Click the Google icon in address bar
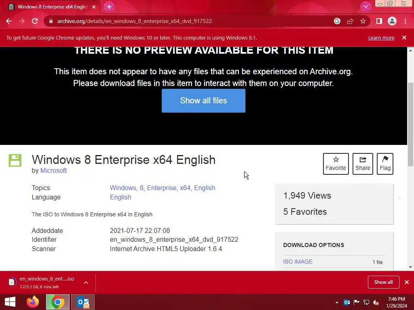This screenshot has width=414, height=310. 337,21
